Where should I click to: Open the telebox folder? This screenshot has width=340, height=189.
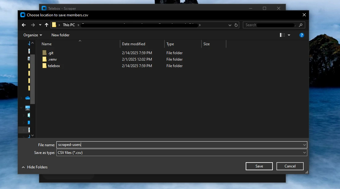(54, 66)
